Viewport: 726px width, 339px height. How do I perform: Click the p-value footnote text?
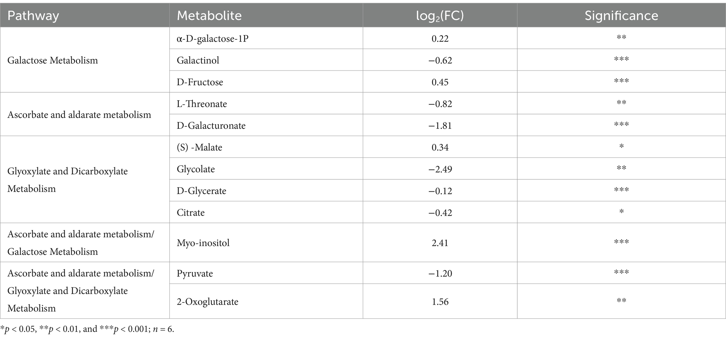coord(87,329)
